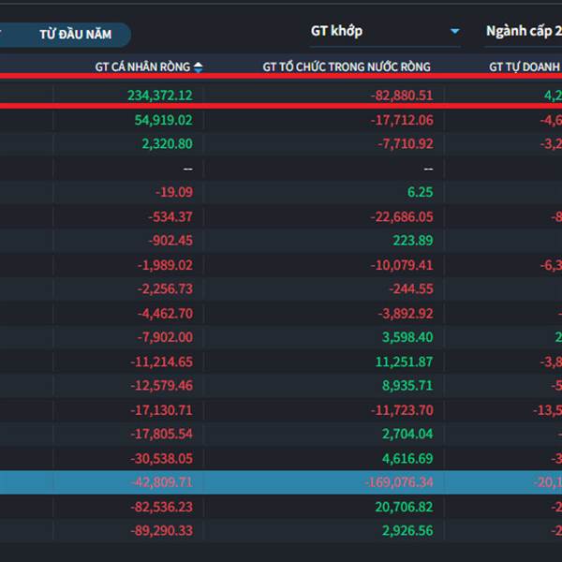Click the value -11,214.65
This screenshot has height=562, width=562.
(162, 362)
